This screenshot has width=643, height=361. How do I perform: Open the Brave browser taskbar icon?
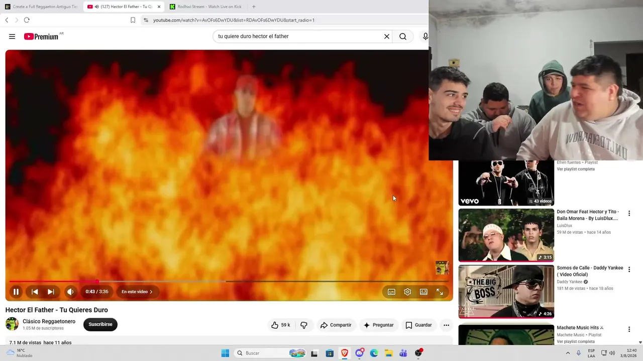[345, 353]
